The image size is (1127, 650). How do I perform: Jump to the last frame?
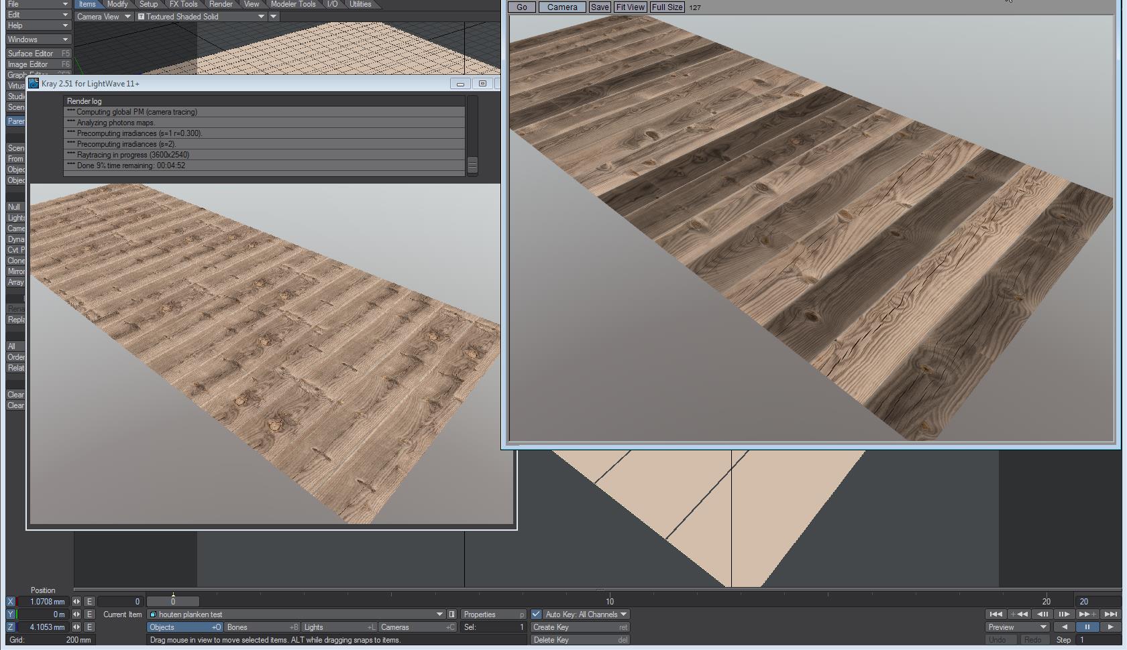click(x=1111, y=614)
